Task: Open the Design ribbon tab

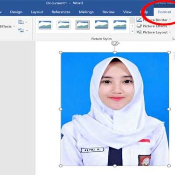Action: point(16,12)
